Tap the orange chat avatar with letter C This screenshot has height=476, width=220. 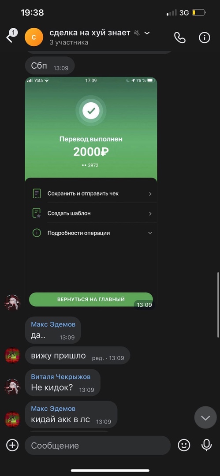[x=34, y=37]
